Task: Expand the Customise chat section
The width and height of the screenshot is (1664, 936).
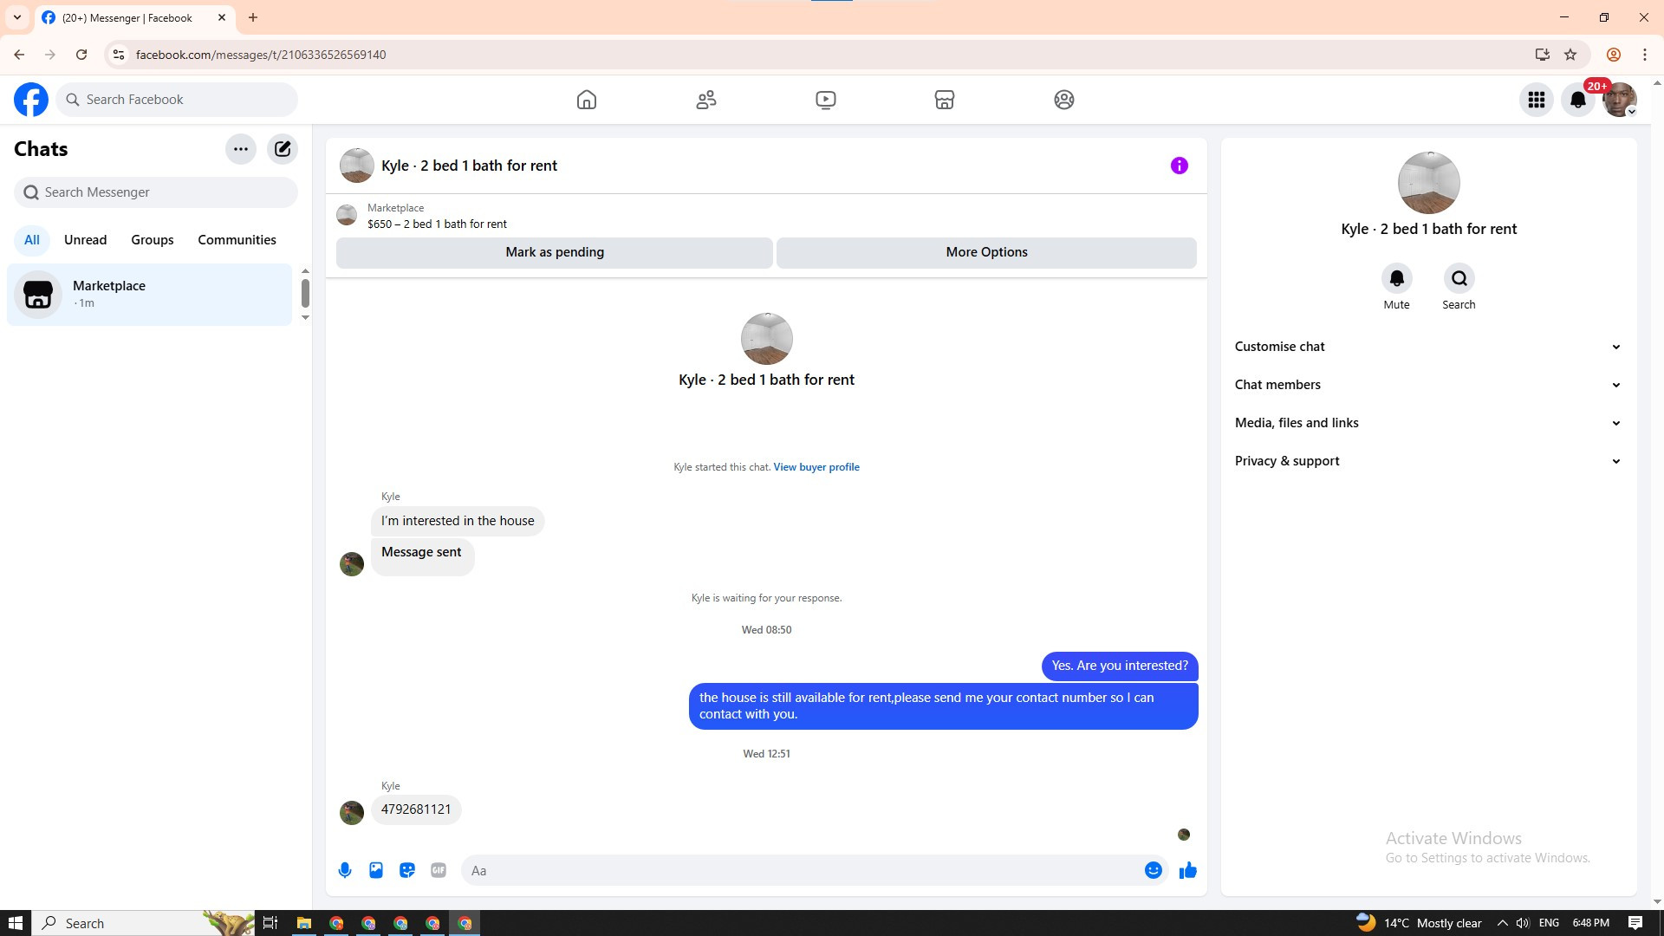Action: 1428,347
